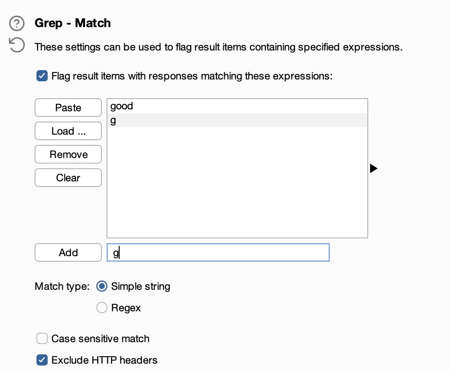Click the Load ... button
The width and height of the screenshot is (450, 373).
[x=68, y=131]
